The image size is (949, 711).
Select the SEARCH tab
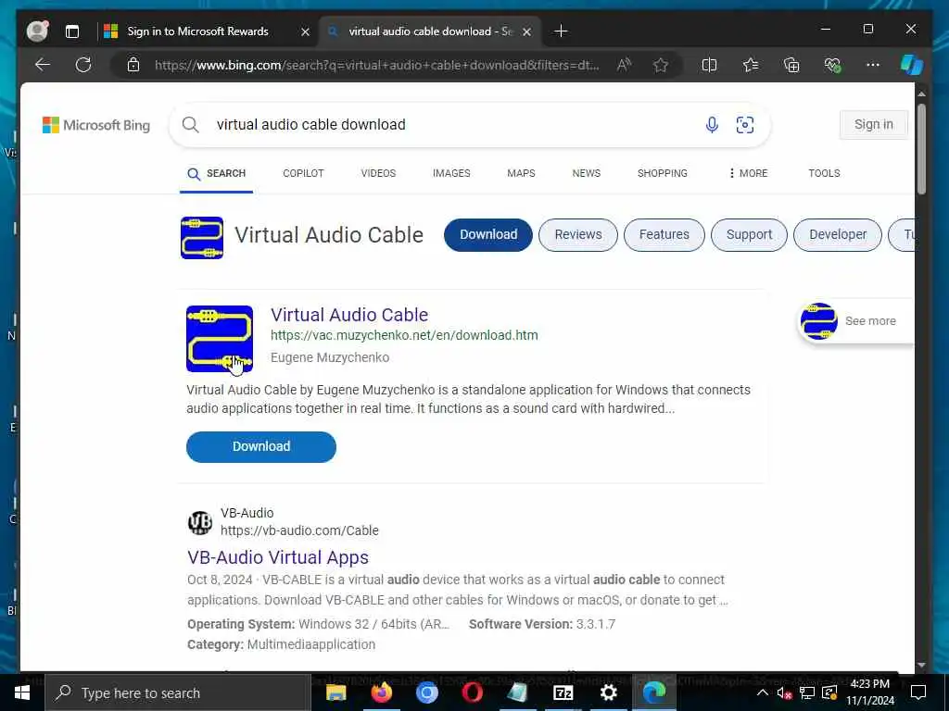coord(216,173)
